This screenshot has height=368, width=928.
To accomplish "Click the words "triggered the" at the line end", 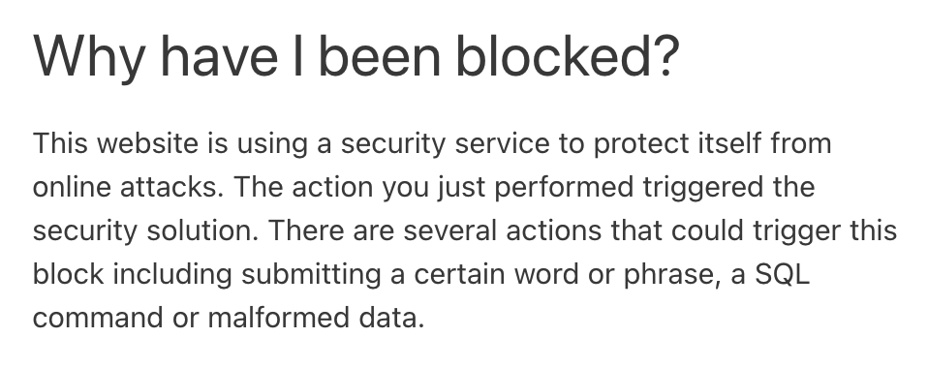I will (729, 188).
